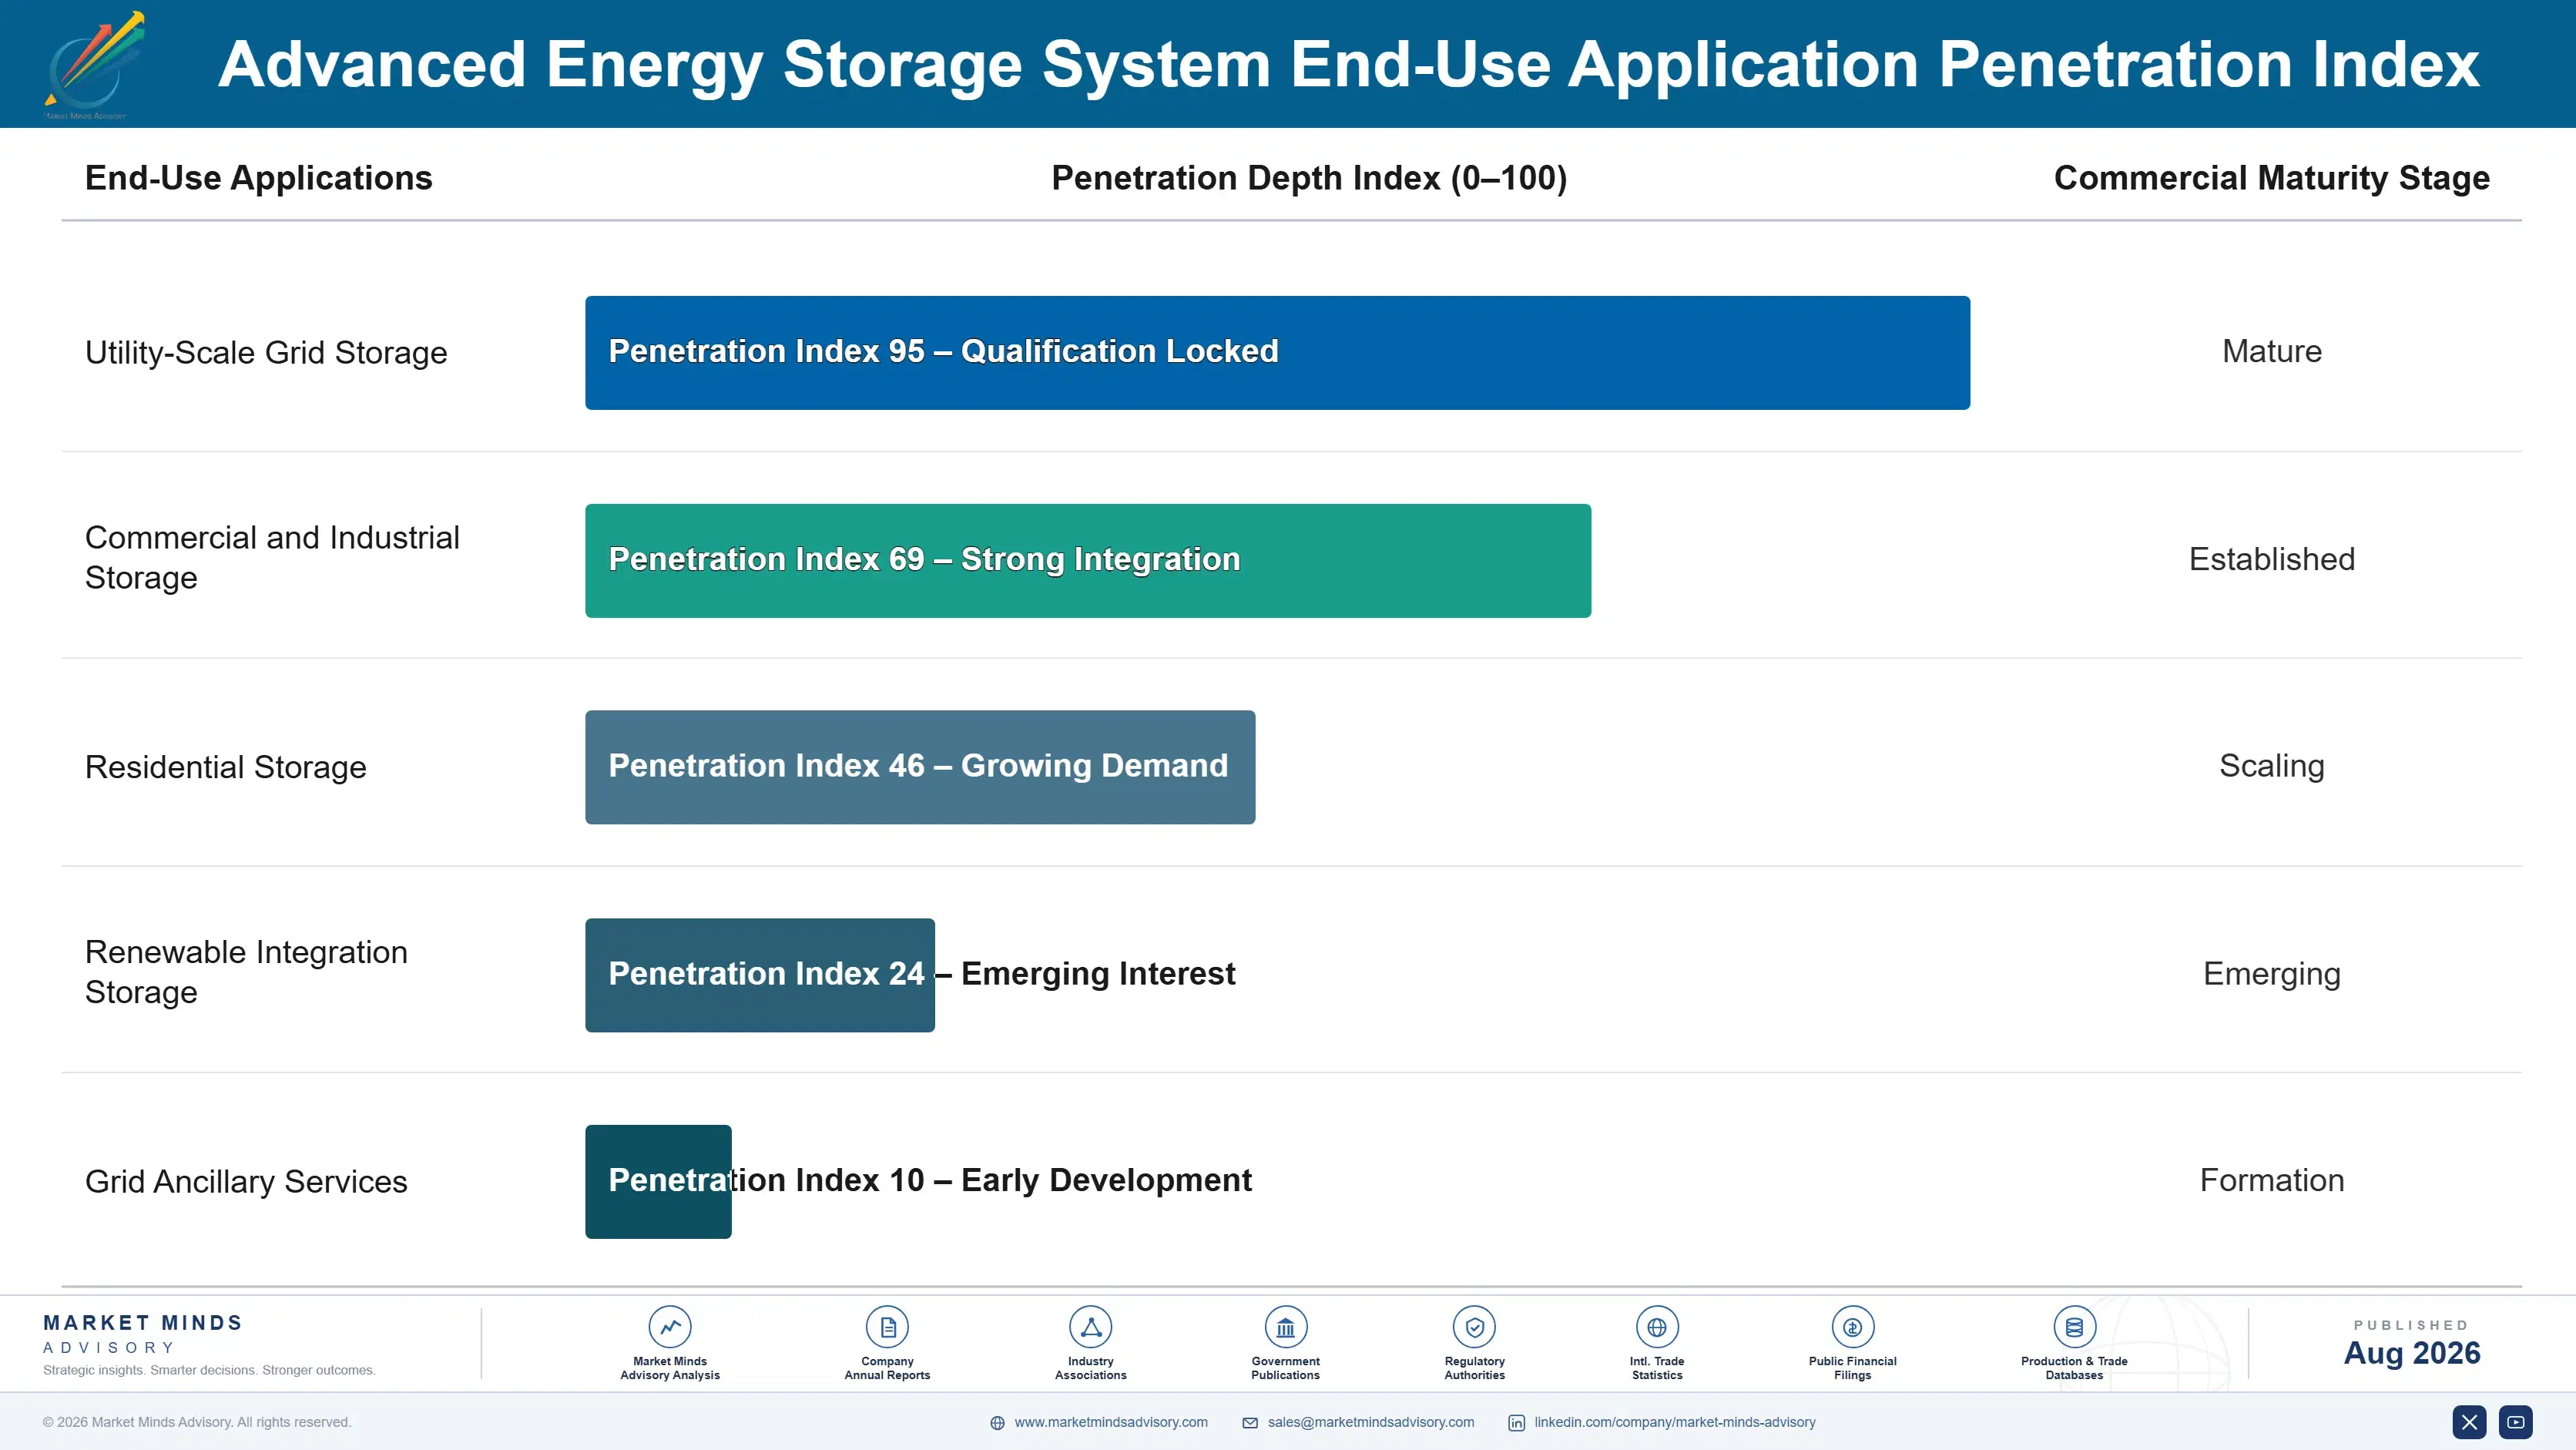Viewport: 2576px width, 1450px height.
Task: Click the Early Development bar annotation
Action: pyautogui.click(x=1106, y=1181)
